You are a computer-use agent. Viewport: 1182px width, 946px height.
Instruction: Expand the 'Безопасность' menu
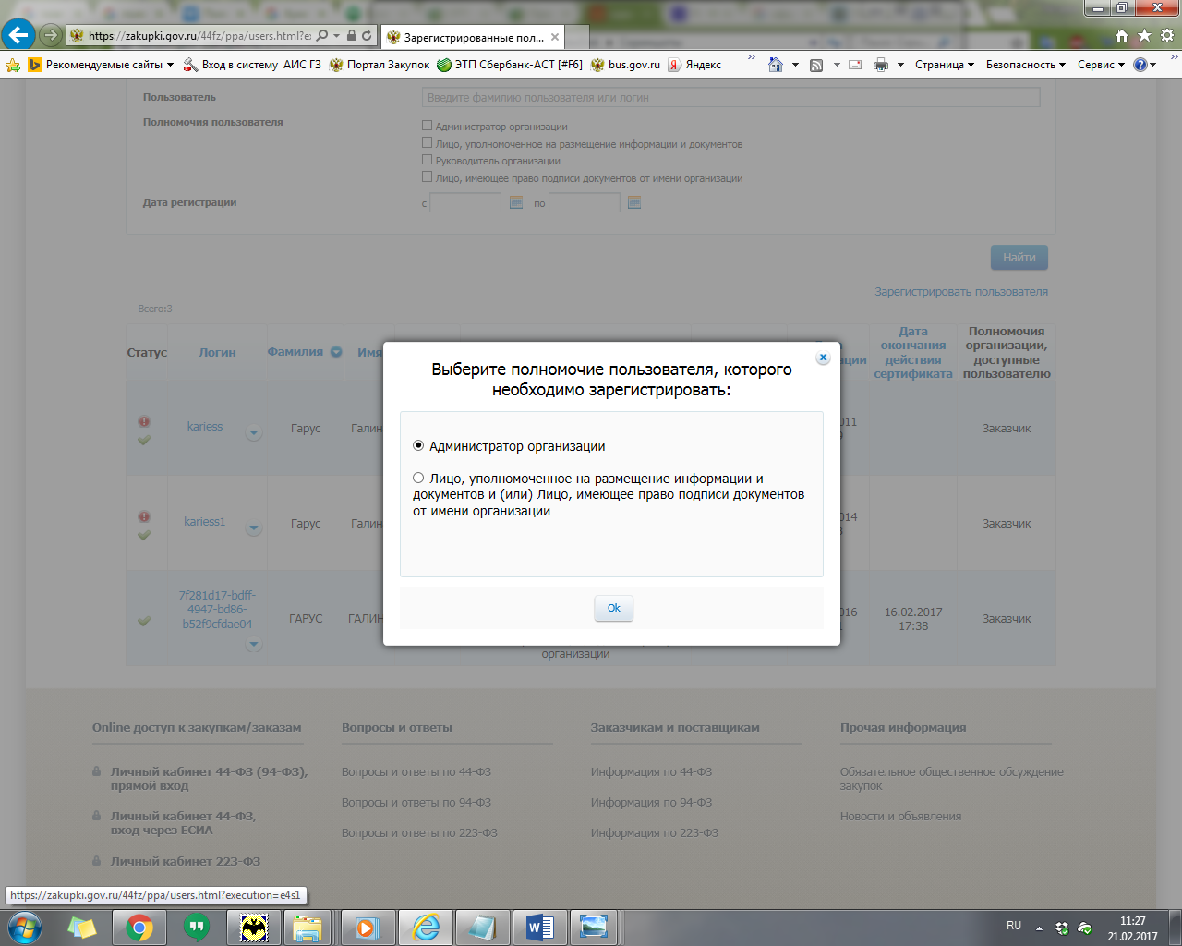[1025, 65]
